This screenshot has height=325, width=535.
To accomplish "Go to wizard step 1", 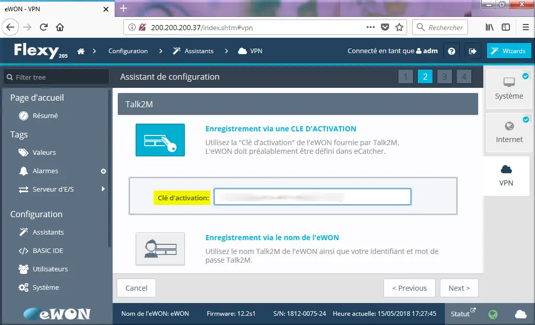I will (405, 77).
